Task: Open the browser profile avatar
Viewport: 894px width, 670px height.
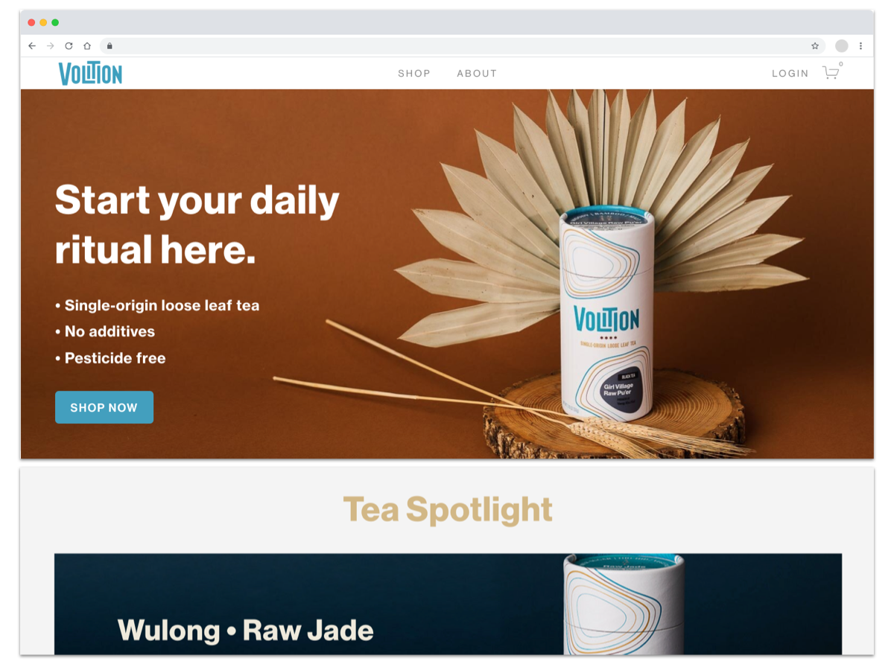Action: click(842, 46)
